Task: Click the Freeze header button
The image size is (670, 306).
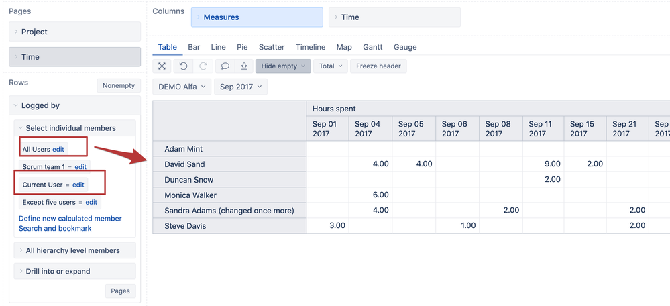Action: (x=378, y=66)
